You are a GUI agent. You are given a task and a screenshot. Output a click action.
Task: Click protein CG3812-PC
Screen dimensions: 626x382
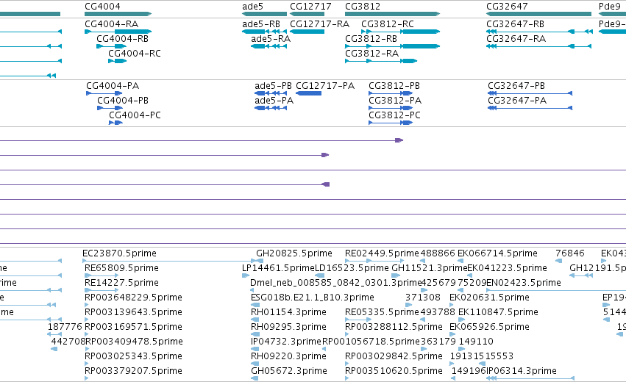(394, 115)
